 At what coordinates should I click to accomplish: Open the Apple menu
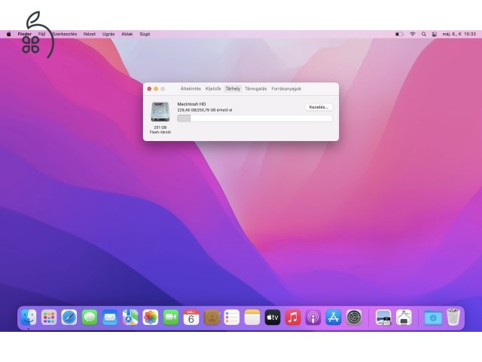tap(9, 34)
